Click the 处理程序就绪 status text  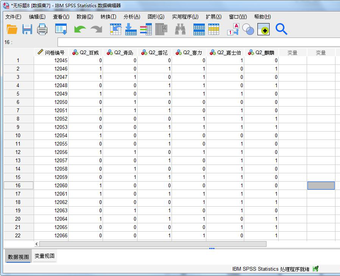point(295,269)
